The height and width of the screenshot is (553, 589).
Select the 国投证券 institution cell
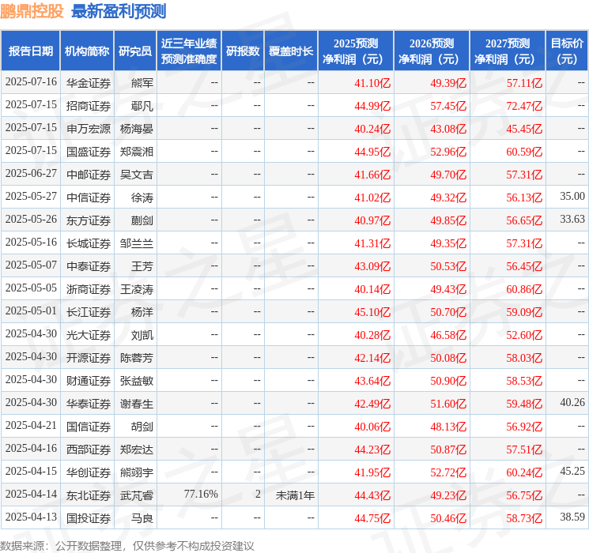pyautogui.click(x=89, y=518)
